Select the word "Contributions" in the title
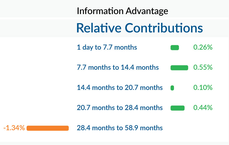The width and height of the screenshot is (229, 145). pyautogui.click(x=164, y=28)
